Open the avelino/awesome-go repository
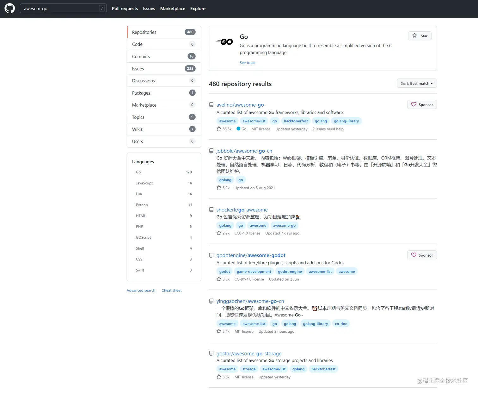 pyautogui.click(x=240, y=105)
